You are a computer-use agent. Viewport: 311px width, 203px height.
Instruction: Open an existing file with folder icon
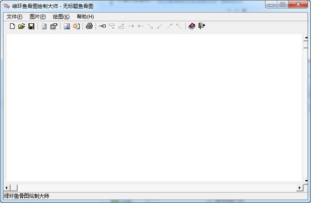click(x=22, y=26)
